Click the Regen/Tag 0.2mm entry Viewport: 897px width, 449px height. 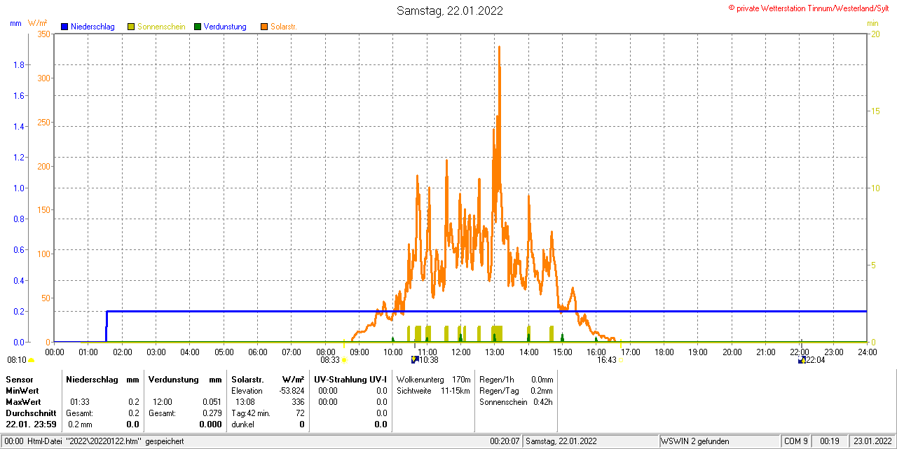pos(516,391)
